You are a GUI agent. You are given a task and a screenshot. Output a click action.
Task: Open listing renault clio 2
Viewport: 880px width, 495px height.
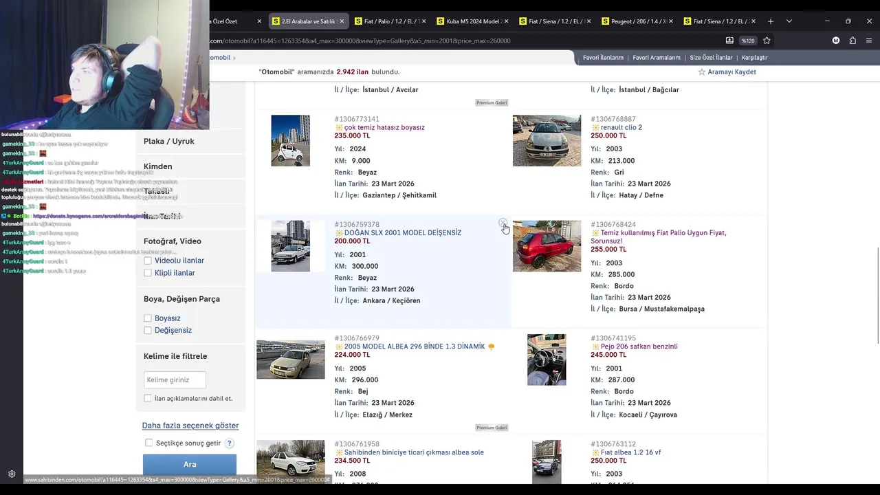pyautogui.click(x=621, y=127)
